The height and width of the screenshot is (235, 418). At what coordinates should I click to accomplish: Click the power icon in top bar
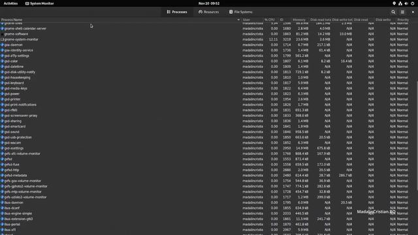click(412, 3)
